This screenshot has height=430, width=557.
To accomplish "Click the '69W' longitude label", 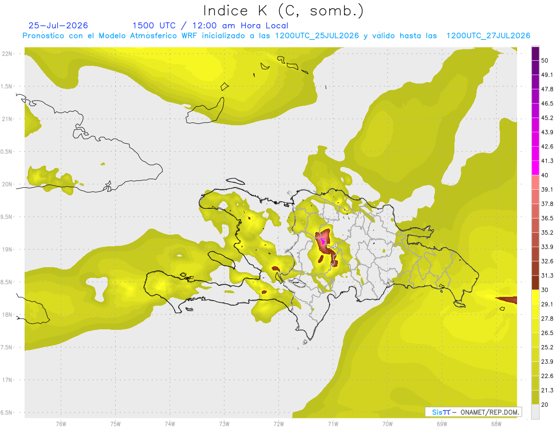I will (441, 424).
